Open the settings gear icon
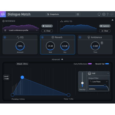This screenshot has height=115, width=115. pyautogui.click(x=104, y=14)
